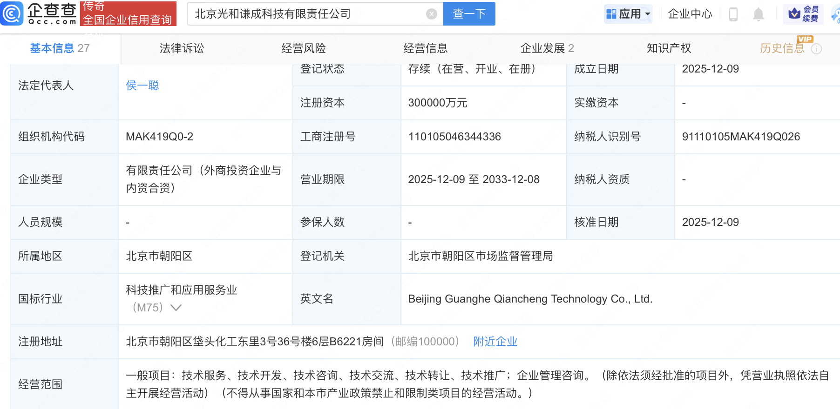Open the 历史信息 VIP tab
Image resolution: width=840 pixels, height=409 pixels.
pos(782,48)
